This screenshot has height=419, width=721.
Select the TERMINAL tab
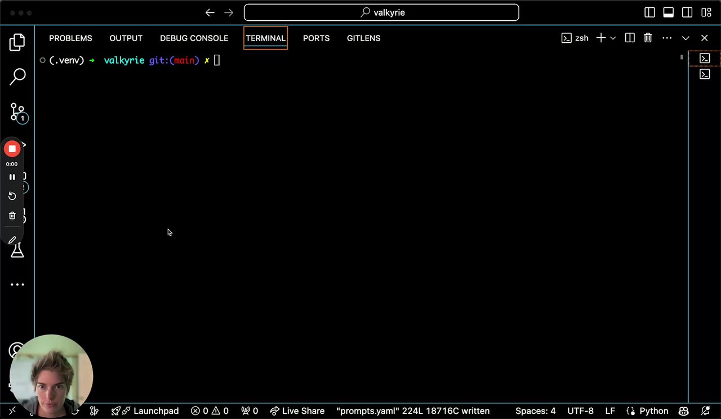[266, 38]
